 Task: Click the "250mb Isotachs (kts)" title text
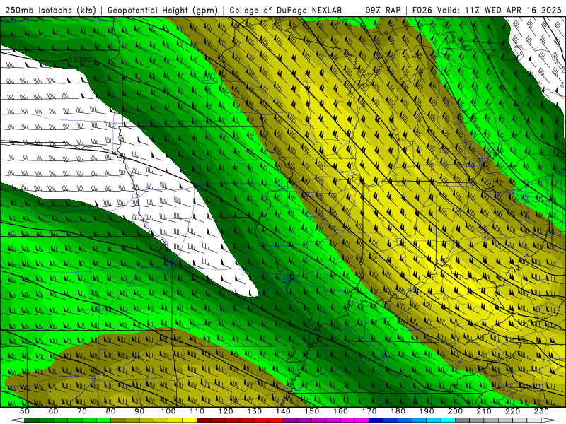point(50,11)
